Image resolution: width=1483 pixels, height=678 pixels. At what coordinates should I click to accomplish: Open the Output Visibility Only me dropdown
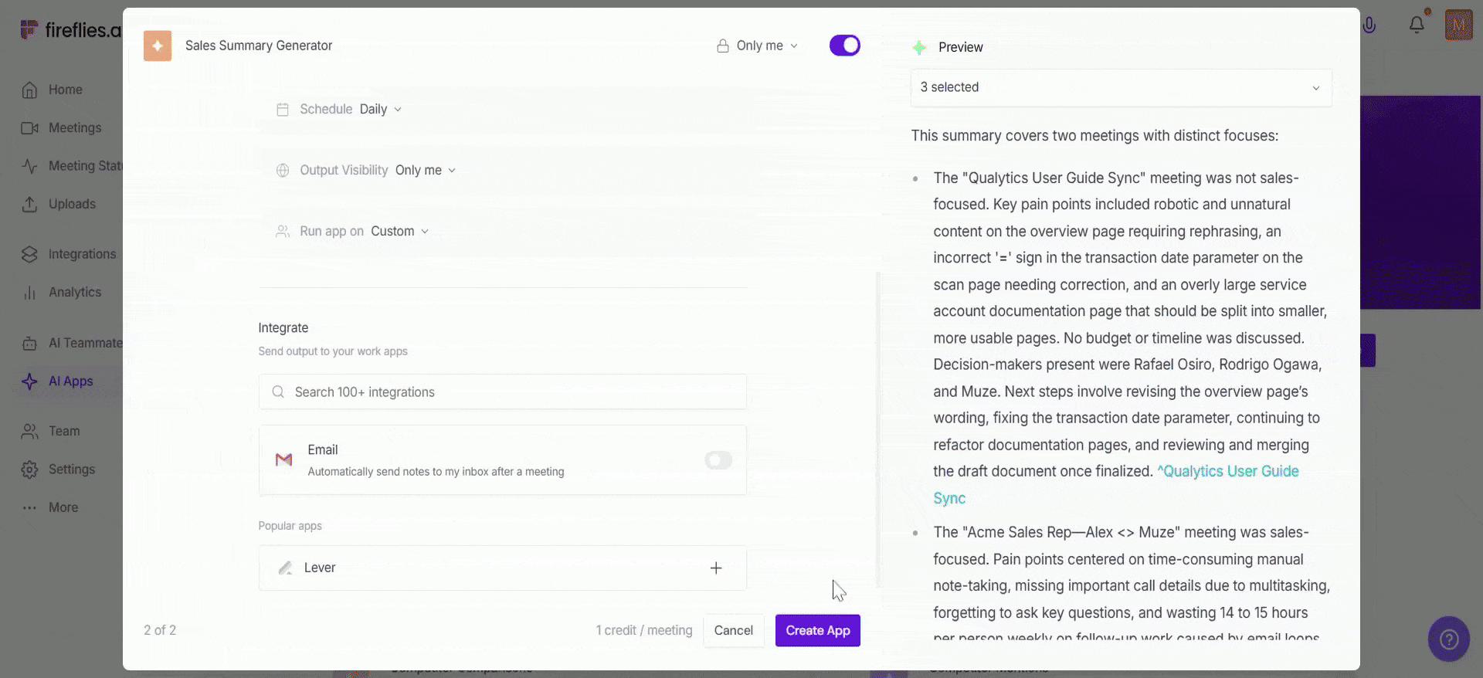tap(426, 170)
